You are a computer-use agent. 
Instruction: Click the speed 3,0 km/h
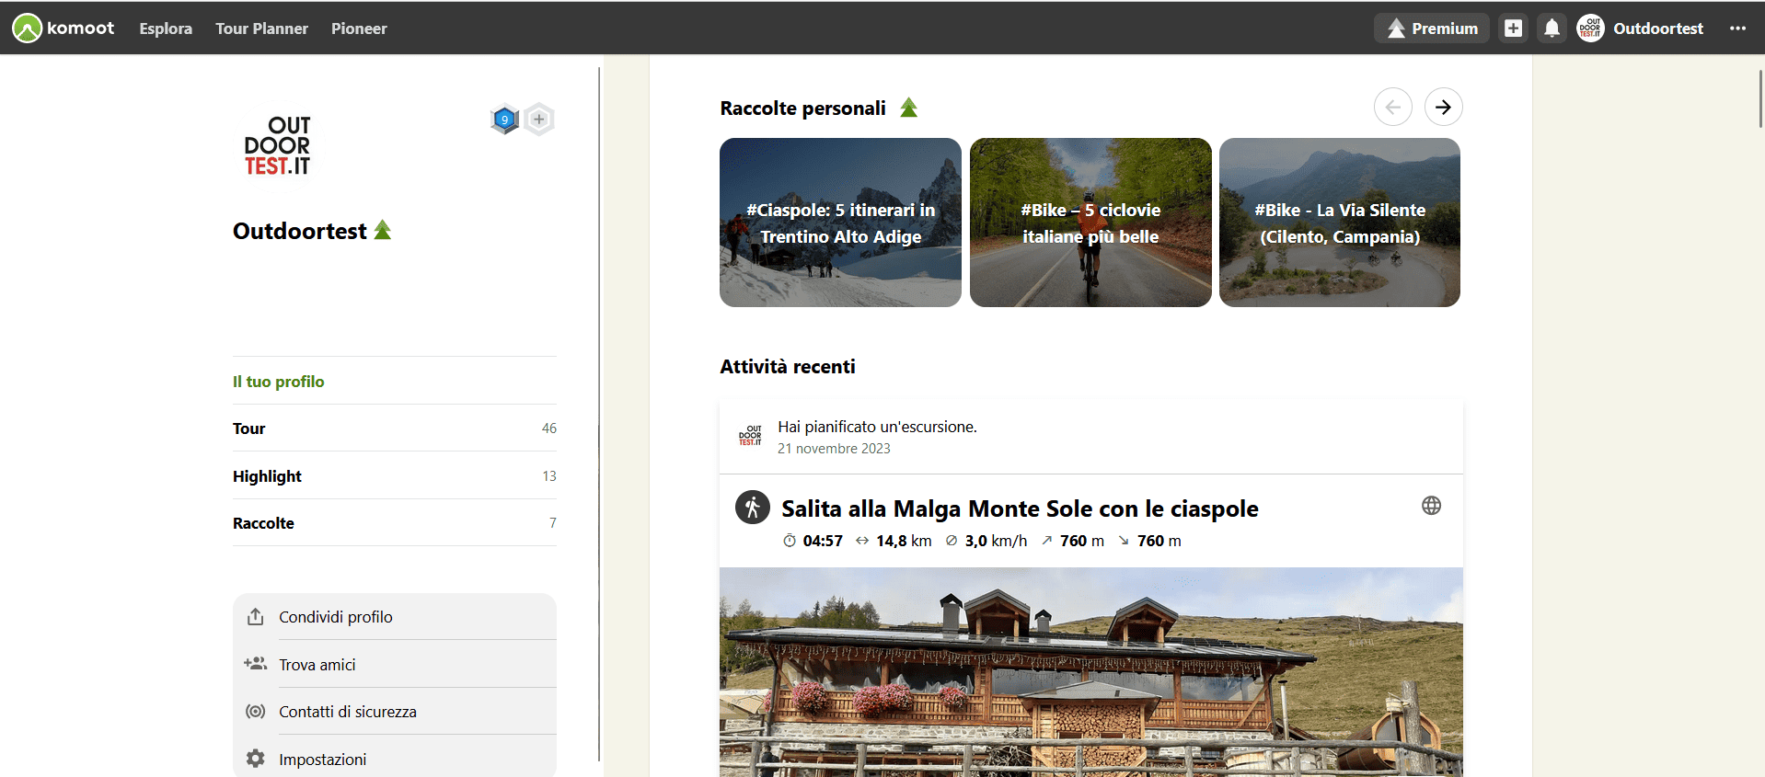986,541
